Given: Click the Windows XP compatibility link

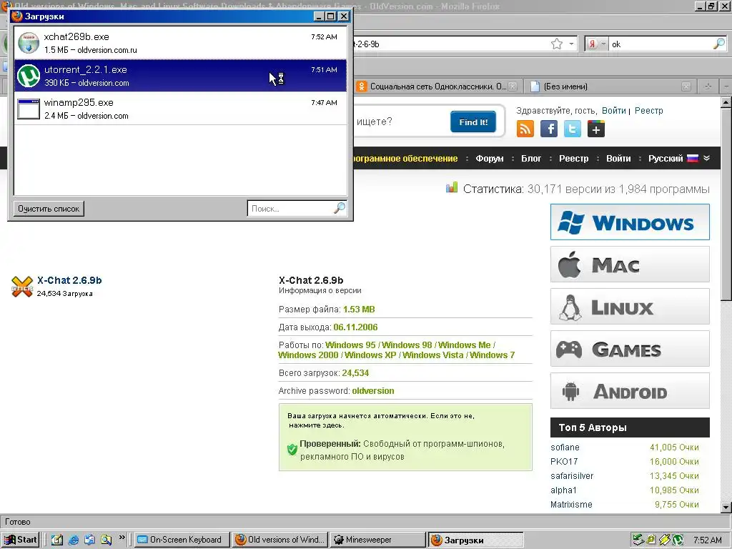Looking at the screenshot, I should 370,355.
